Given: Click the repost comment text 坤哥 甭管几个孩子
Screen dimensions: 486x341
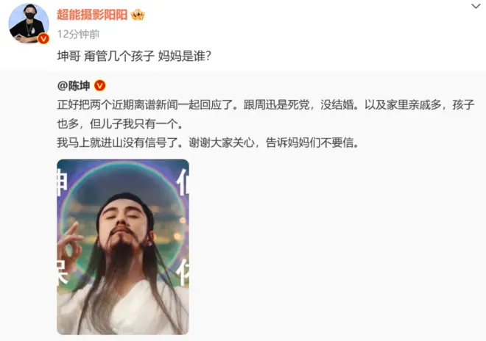Looking at the screenshot, I should pyautogui.click(x=106, y=57).
